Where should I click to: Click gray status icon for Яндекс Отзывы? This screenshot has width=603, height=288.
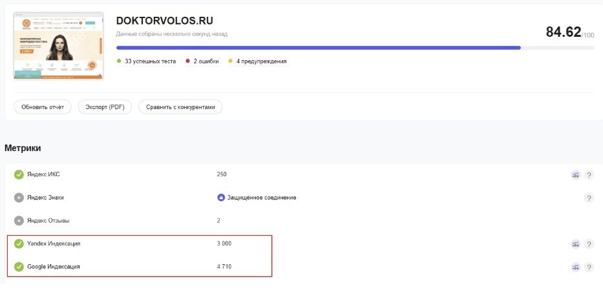19,221
